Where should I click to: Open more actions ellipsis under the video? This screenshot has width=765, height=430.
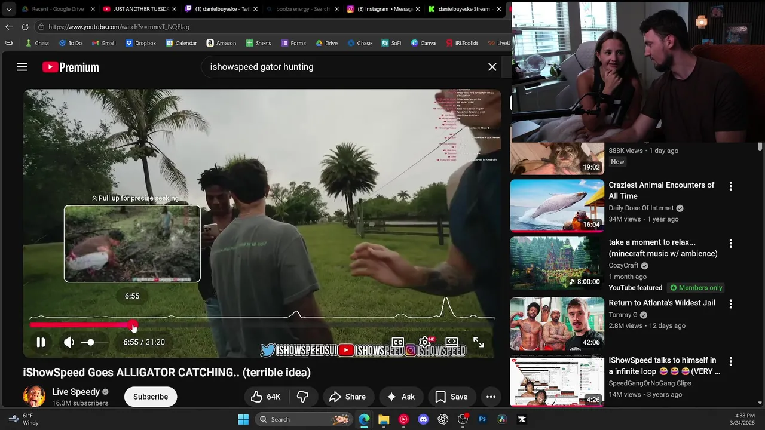coord(491,397)
